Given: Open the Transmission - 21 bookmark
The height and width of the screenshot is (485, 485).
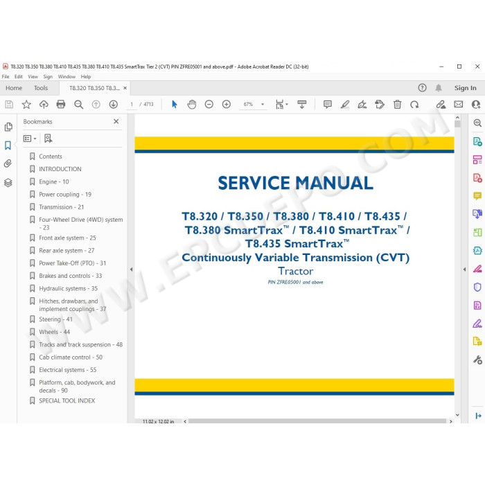Looking at the screenshot, I should [61, 207].
